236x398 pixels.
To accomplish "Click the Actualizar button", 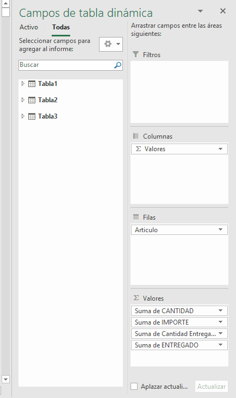I will coord(212,387).
